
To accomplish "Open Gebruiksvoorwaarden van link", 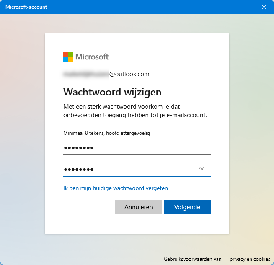I will tap(193, 259).
